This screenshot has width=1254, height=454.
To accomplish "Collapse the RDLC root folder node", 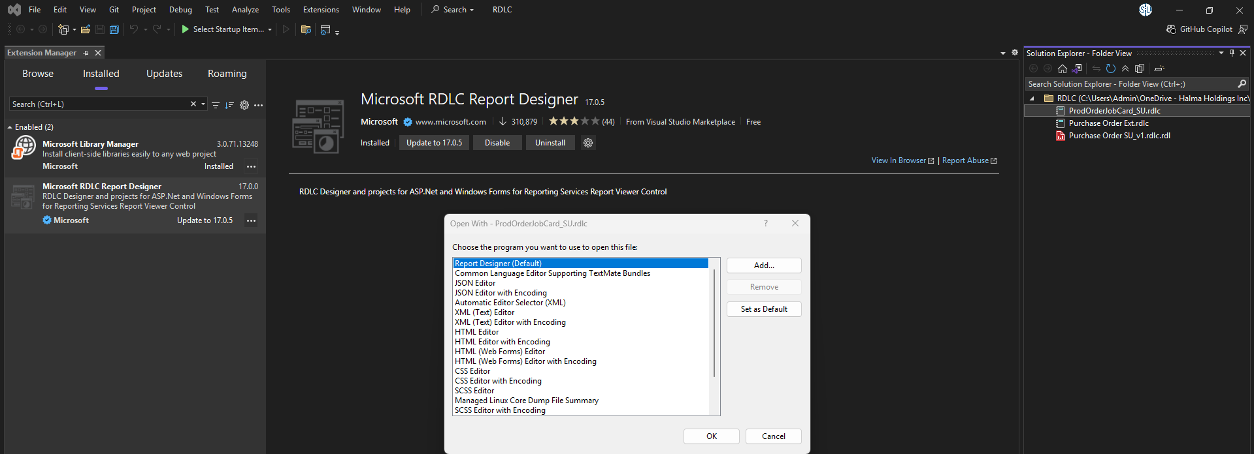I will [x=1032, y=98].
